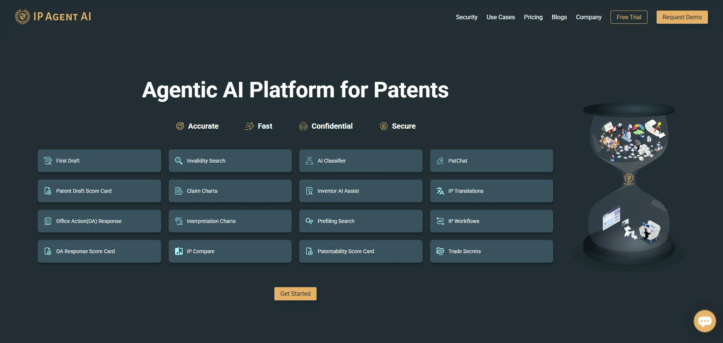Select the First Draft feature card
723x343 pixels.
coord(99,161)
